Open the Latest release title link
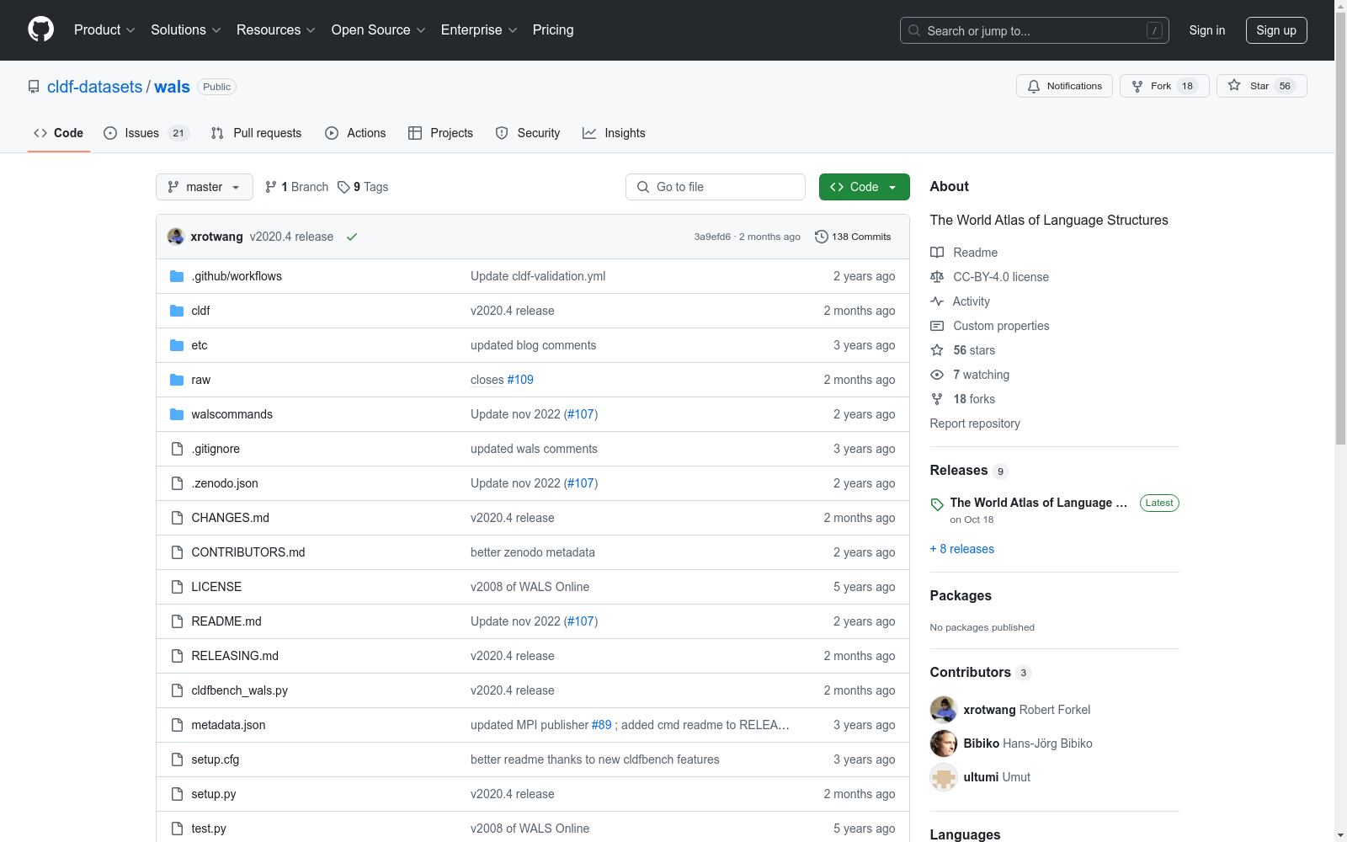 tap(1039, 503)
